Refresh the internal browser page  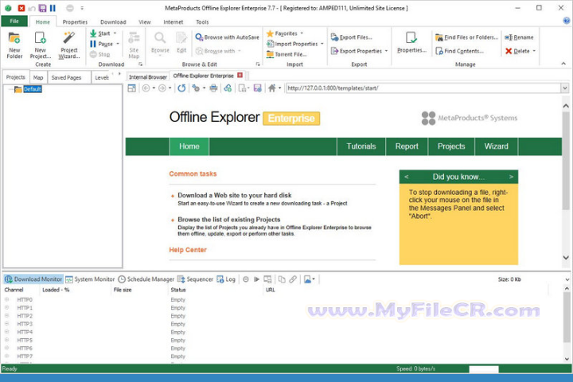point(181,88)
